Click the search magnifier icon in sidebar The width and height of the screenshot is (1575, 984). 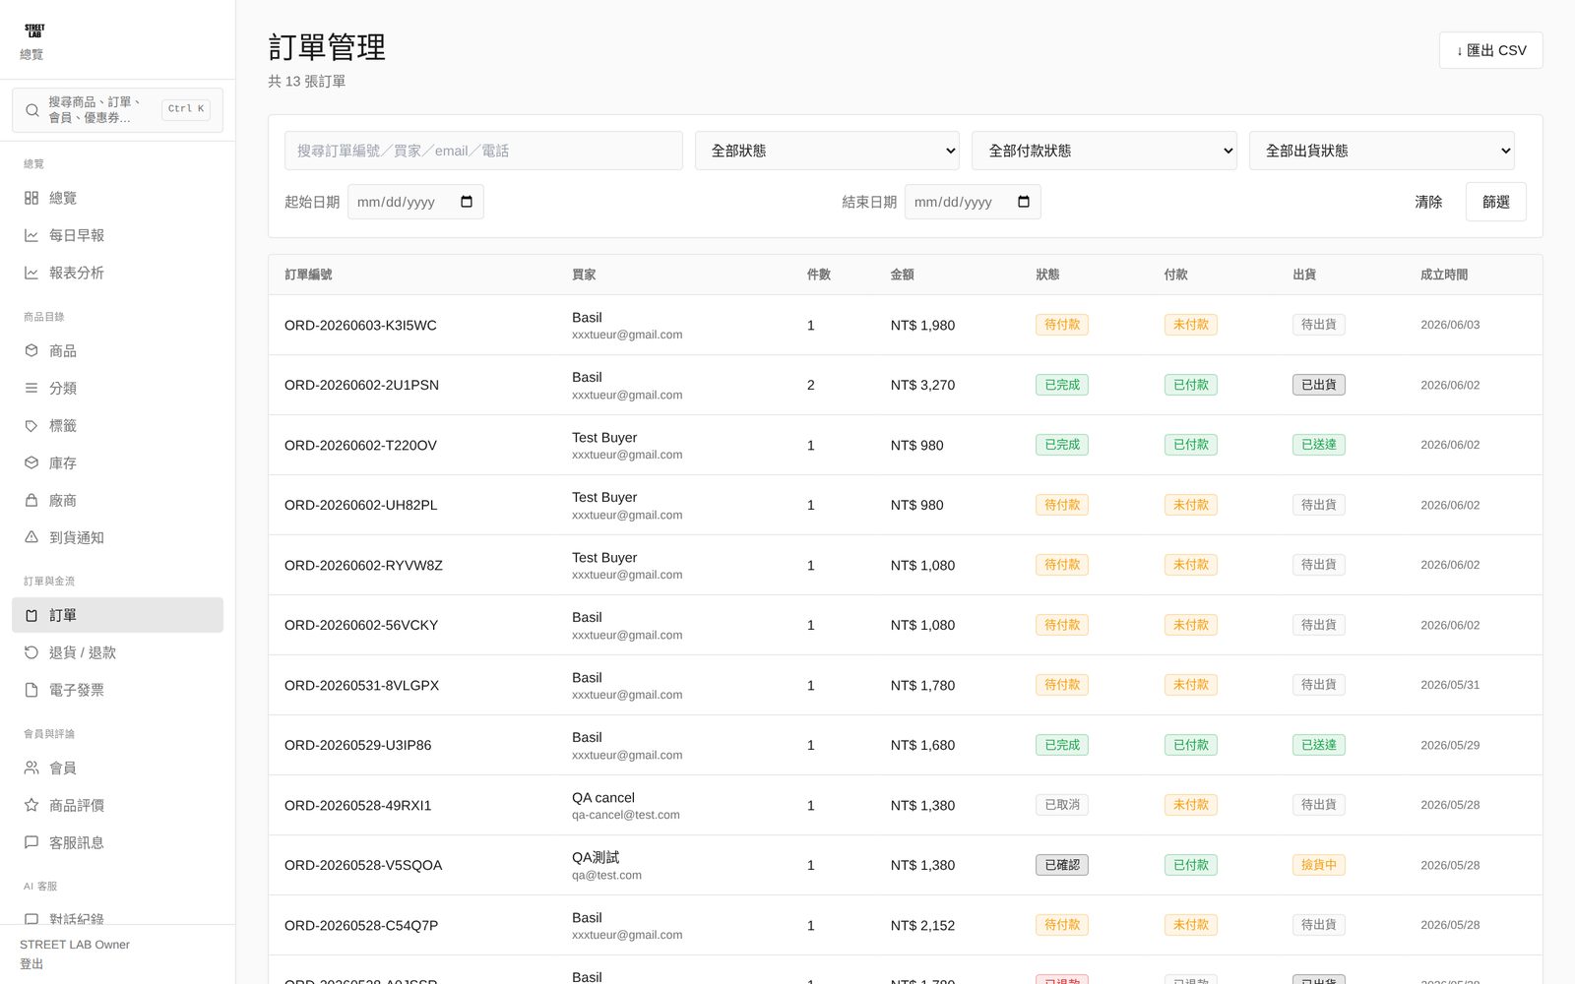32,110
